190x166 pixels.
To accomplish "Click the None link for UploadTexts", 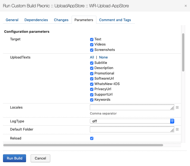I will (x=103, y=57).
